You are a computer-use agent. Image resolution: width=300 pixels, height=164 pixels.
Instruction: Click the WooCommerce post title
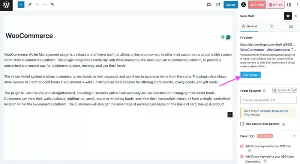tap(29, 36)
